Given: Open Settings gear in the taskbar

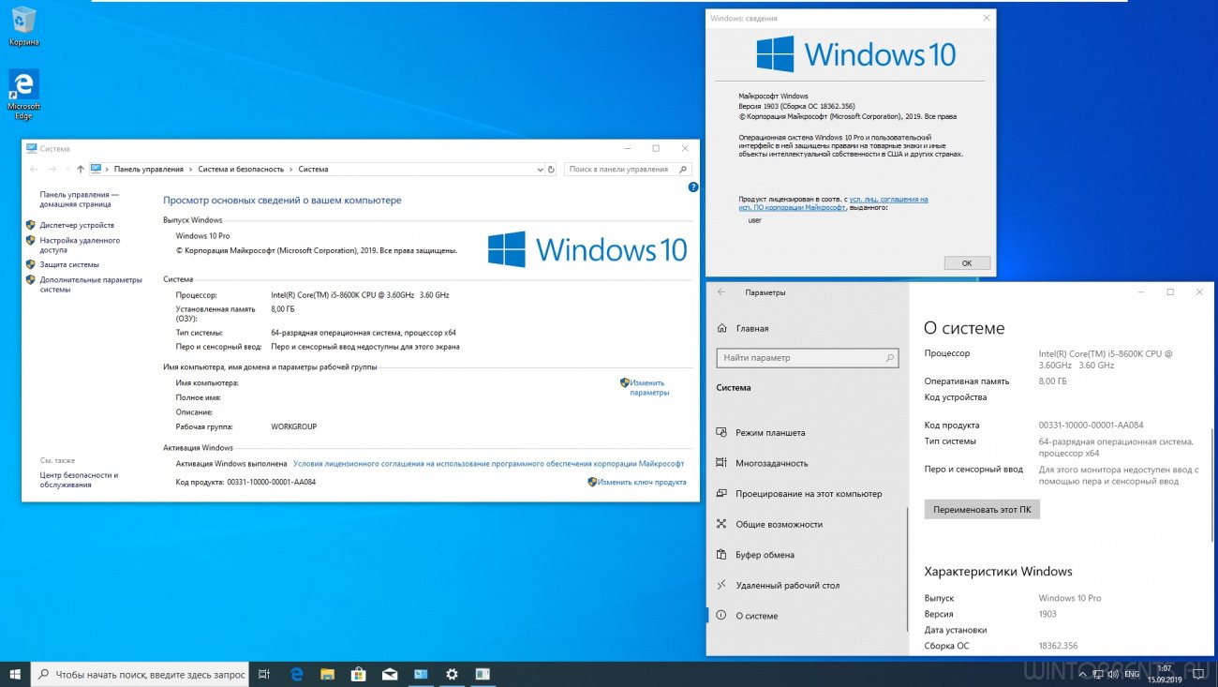Looking at the screenshot, I should (452, 674).
